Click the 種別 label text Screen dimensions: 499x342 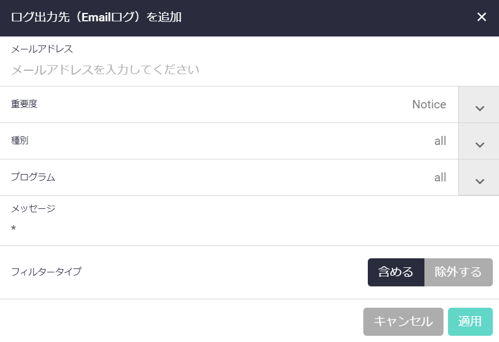[20, 140]
